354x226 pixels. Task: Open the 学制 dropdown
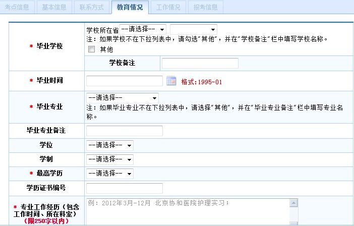(x=110, y=159)
